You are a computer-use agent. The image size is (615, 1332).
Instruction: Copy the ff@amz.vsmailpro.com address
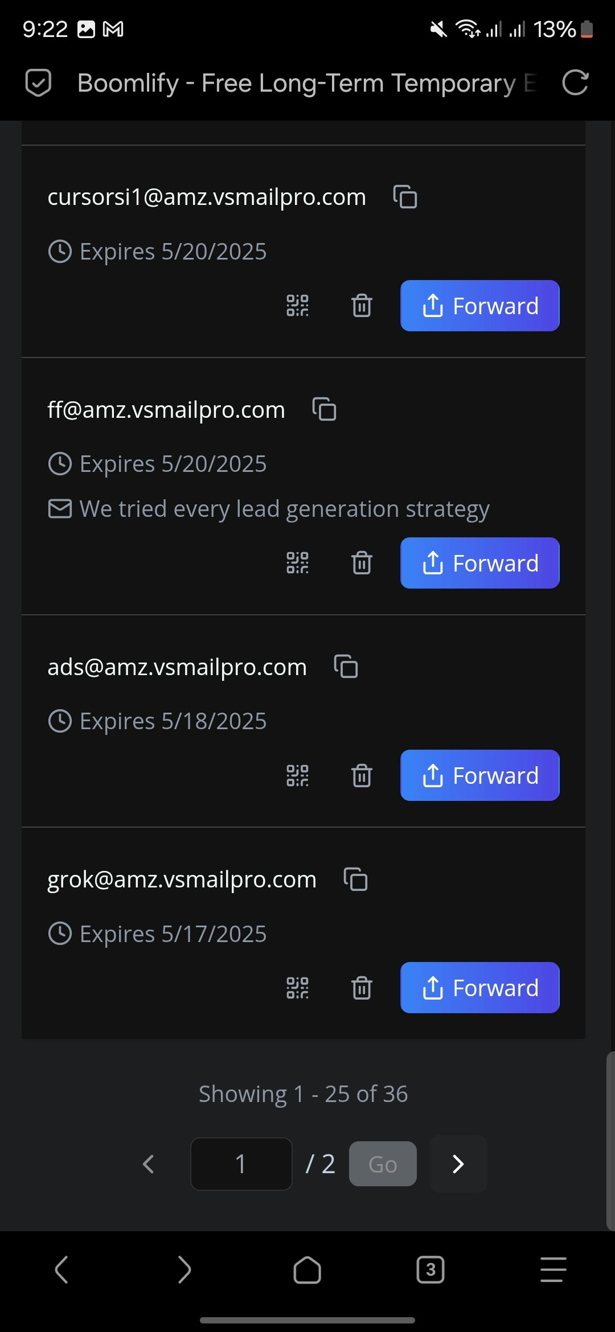(324, 409)
